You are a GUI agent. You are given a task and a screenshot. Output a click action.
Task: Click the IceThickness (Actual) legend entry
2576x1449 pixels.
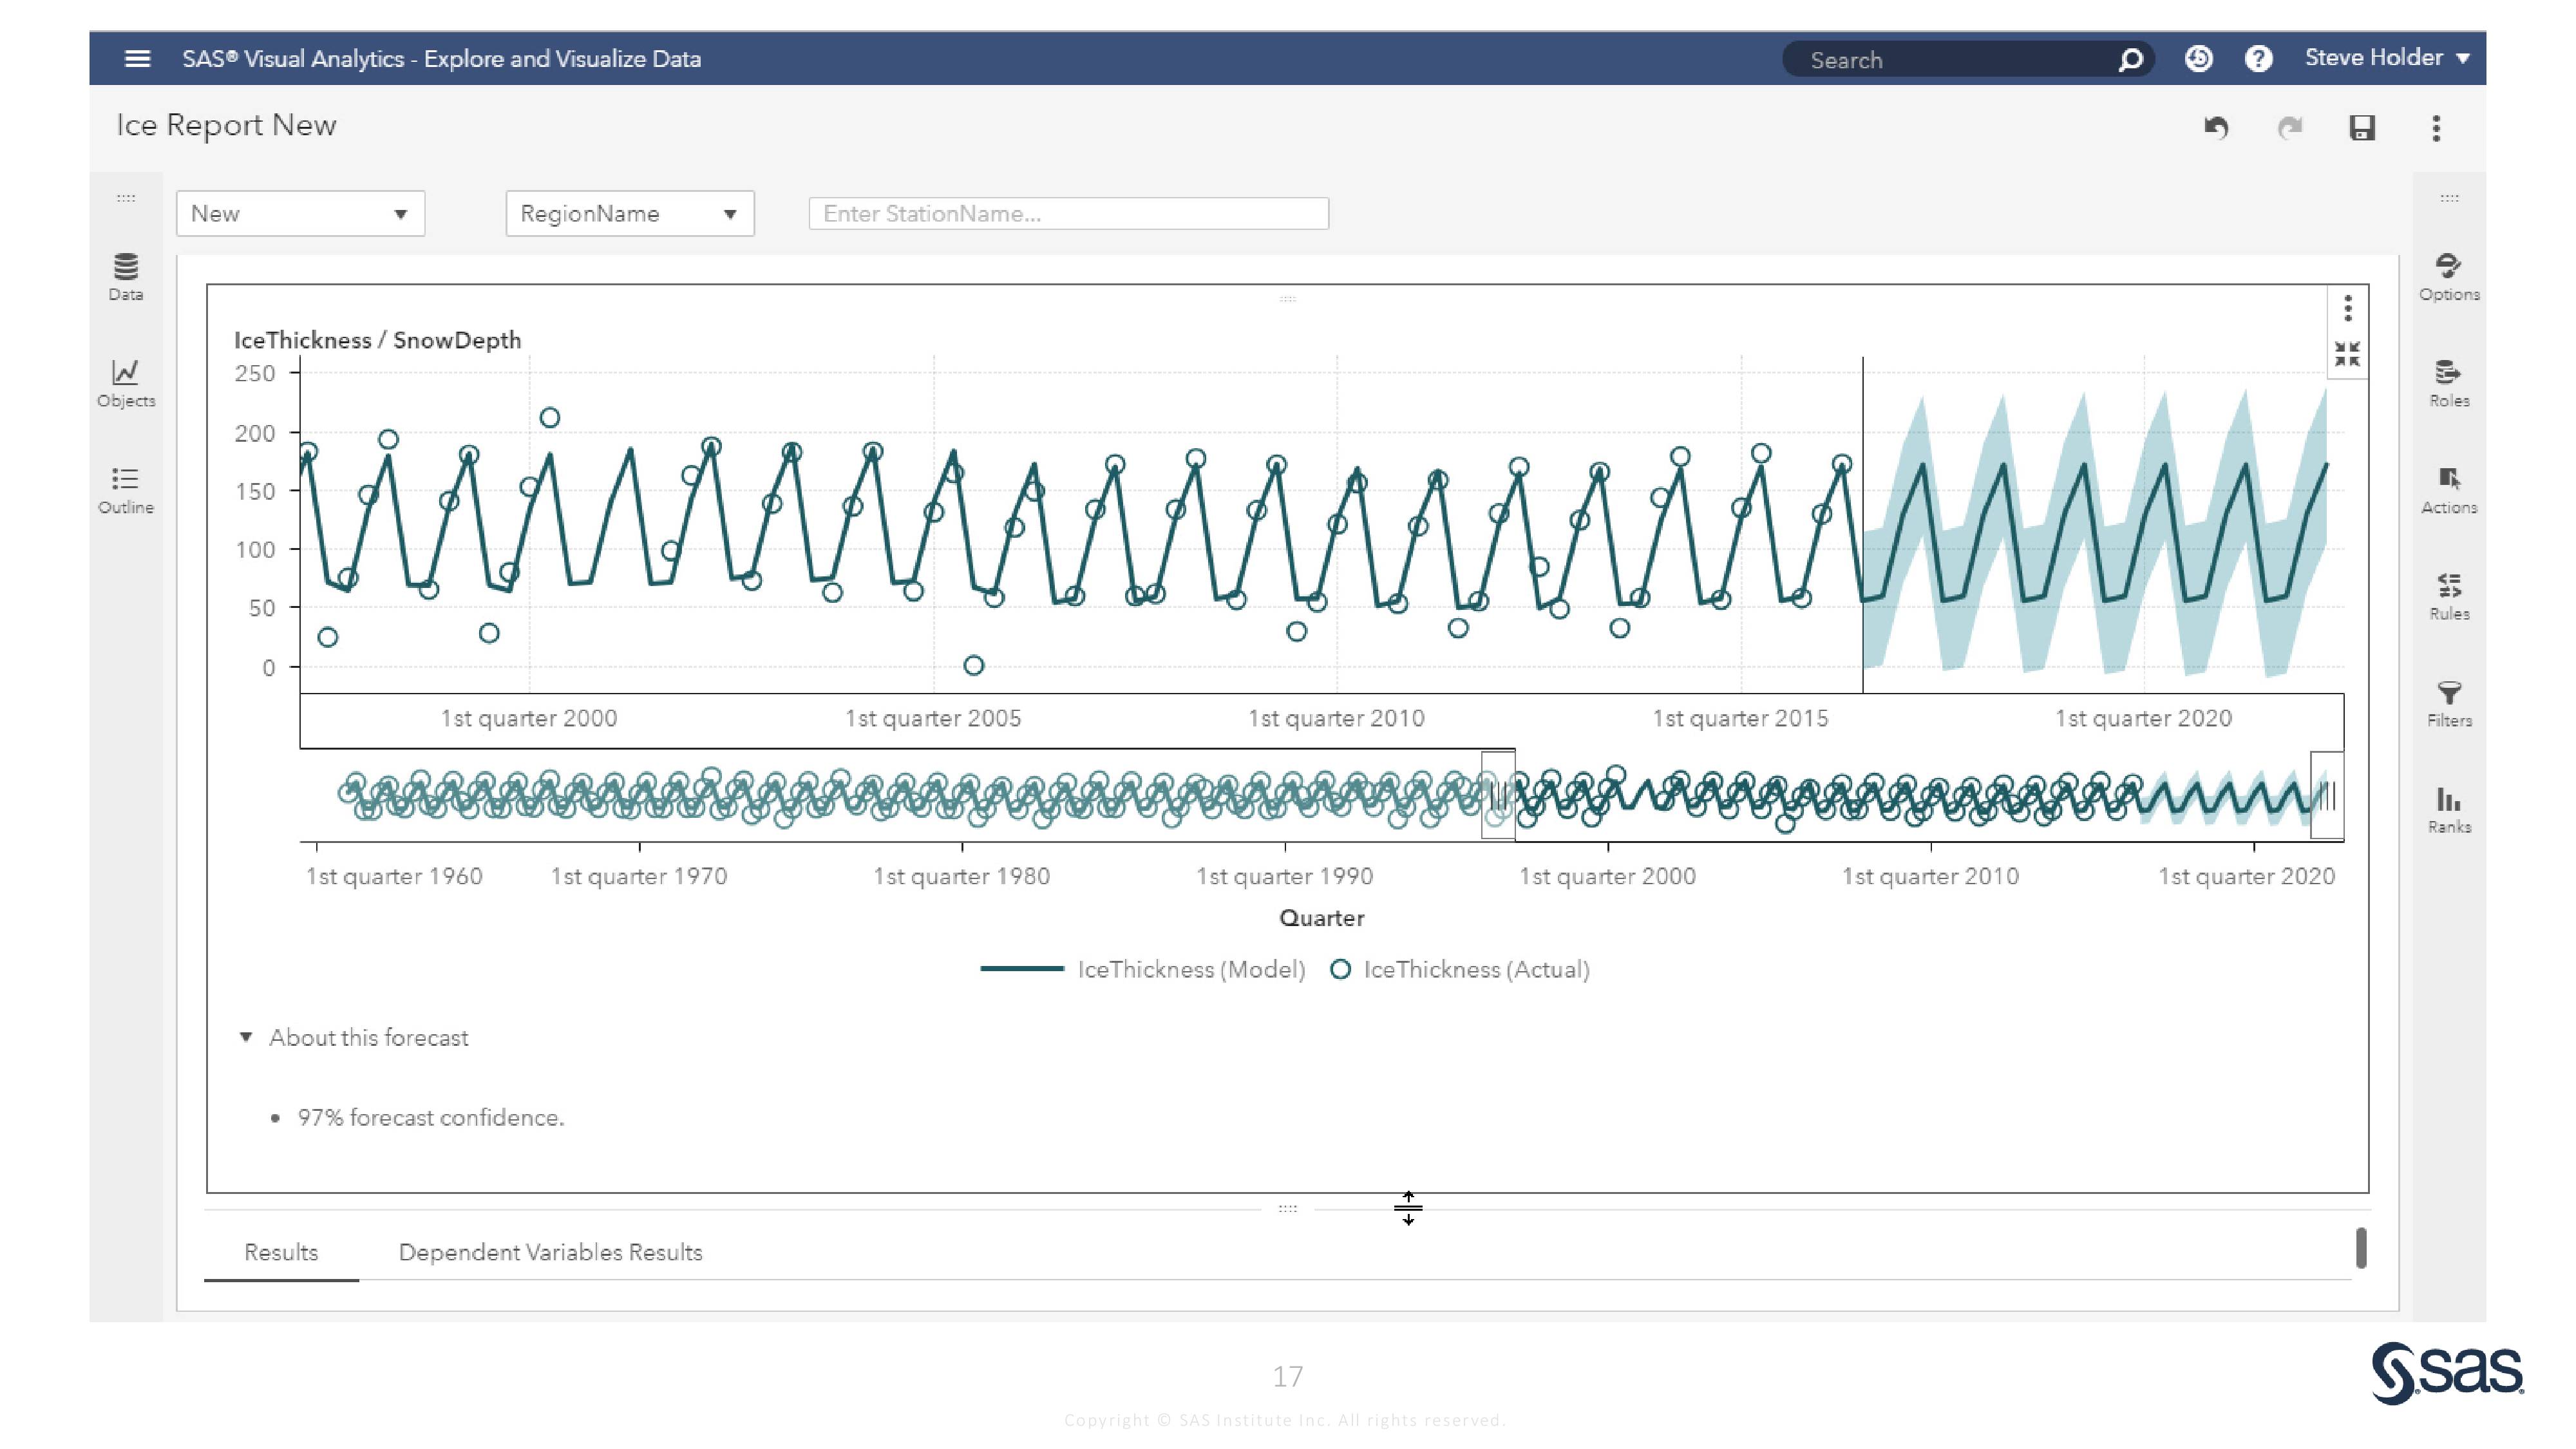(x=1460, y=969)
